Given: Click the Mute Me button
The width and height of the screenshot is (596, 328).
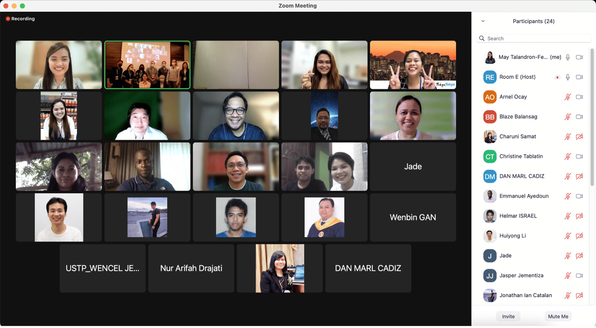Looking at the screenshot, I should click(558, 316).
